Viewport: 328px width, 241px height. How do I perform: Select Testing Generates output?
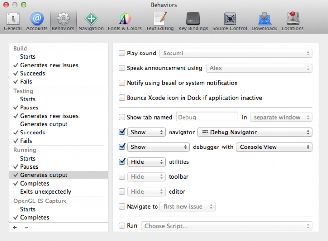(59, 124)
